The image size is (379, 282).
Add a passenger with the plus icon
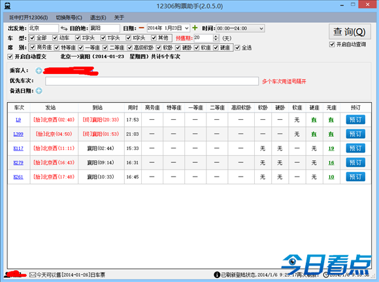tap(39, 71)
